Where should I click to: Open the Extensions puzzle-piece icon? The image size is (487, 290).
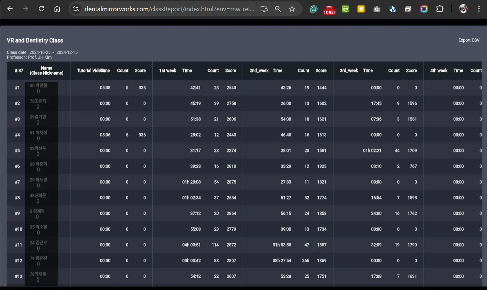click(439, 9)
